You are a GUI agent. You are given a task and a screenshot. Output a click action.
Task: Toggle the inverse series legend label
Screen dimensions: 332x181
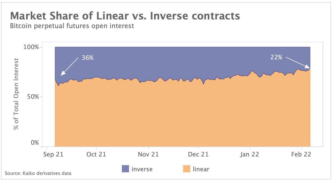(x=142, y=169)
